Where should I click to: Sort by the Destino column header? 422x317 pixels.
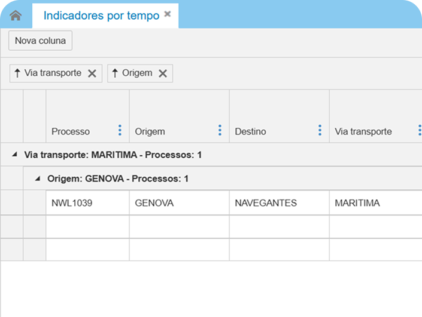pyautogui.click(x=250, y=131)
